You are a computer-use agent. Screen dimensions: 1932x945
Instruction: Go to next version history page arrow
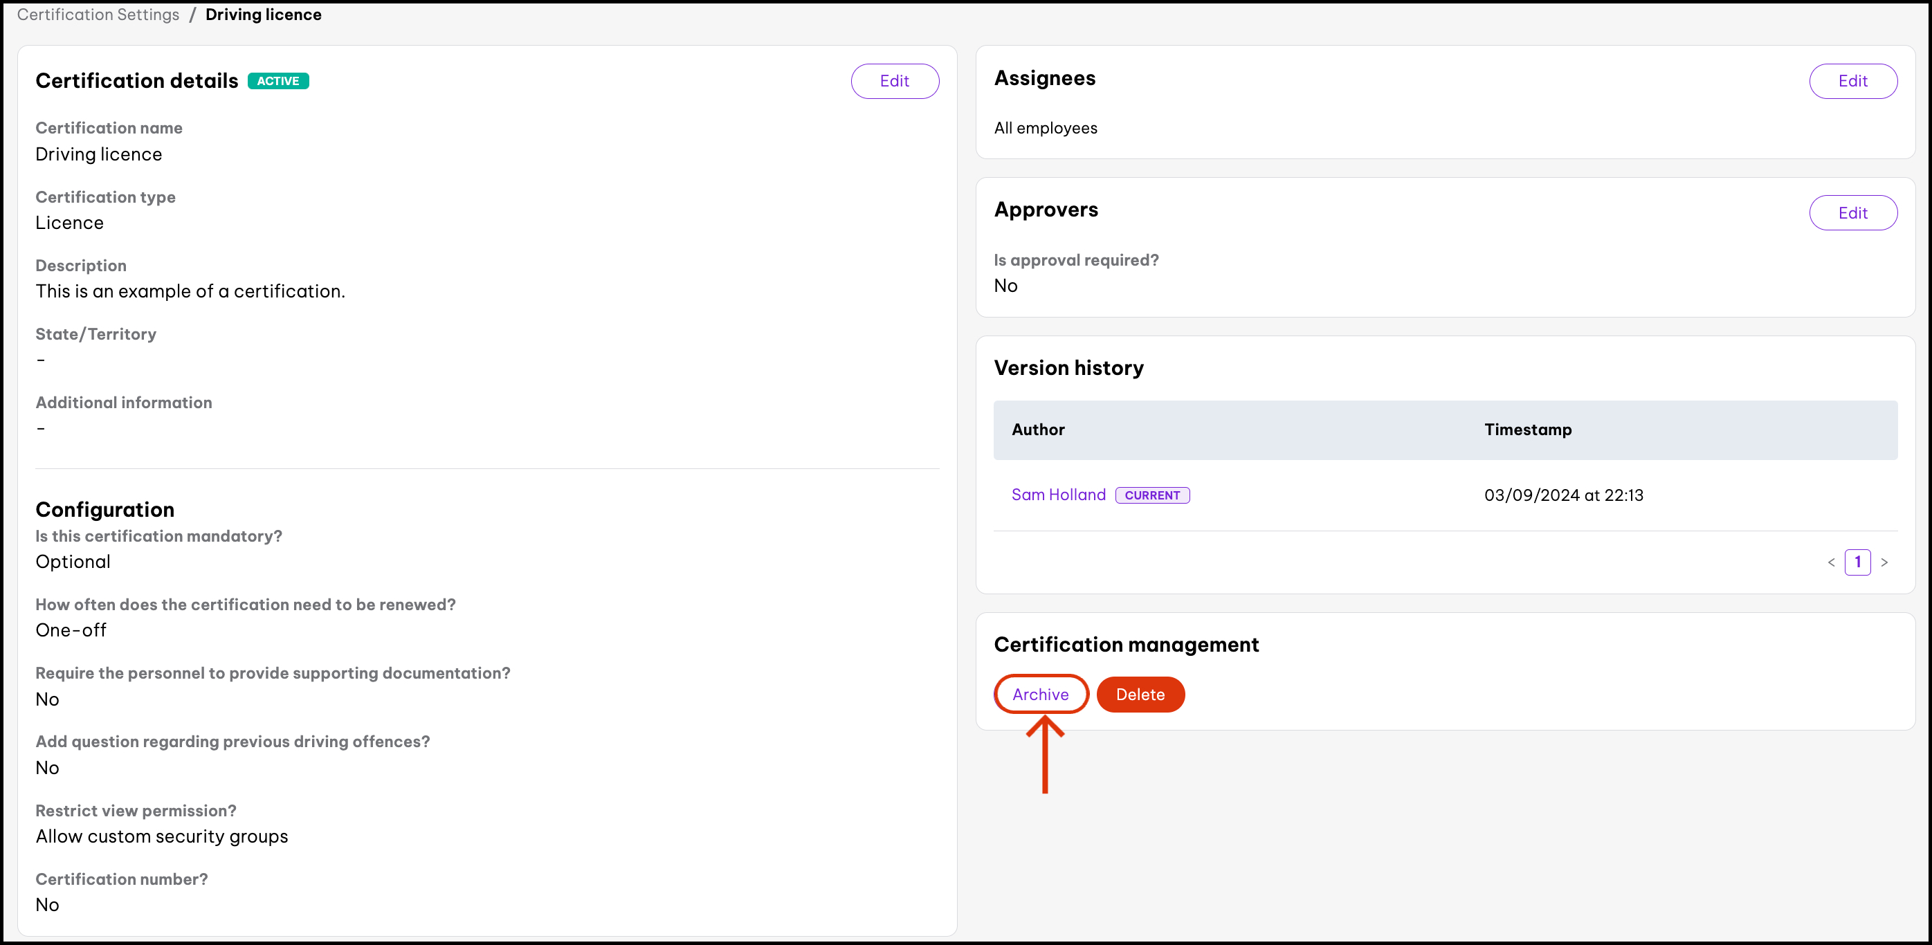pyautogui.click(x=1884, y=562)
